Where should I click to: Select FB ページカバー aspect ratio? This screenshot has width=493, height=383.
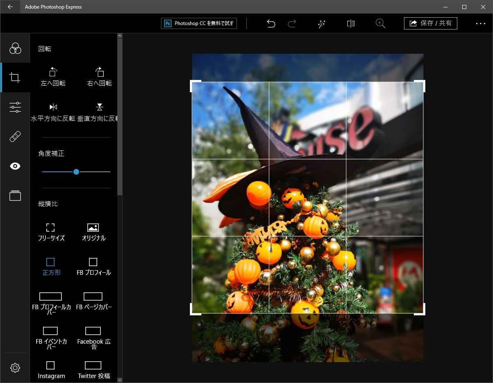tap(94, 301)
